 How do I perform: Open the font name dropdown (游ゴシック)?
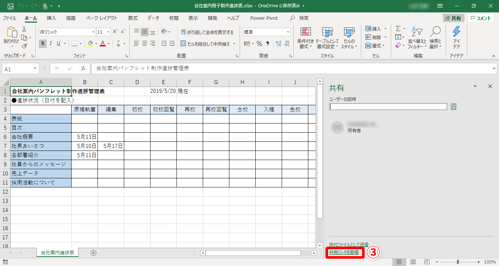92,32
